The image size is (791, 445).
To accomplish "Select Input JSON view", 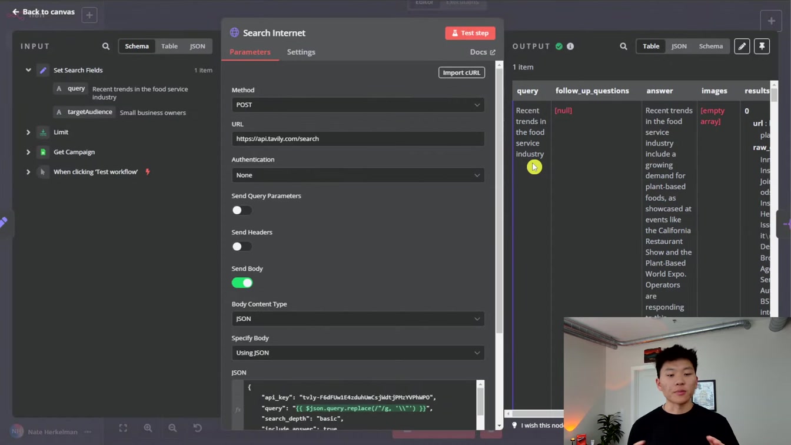I will (x=198, y=46).
